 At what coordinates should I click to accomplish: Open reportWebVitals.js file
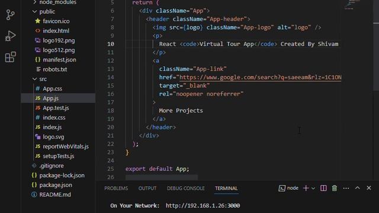(x=66, y=147)
